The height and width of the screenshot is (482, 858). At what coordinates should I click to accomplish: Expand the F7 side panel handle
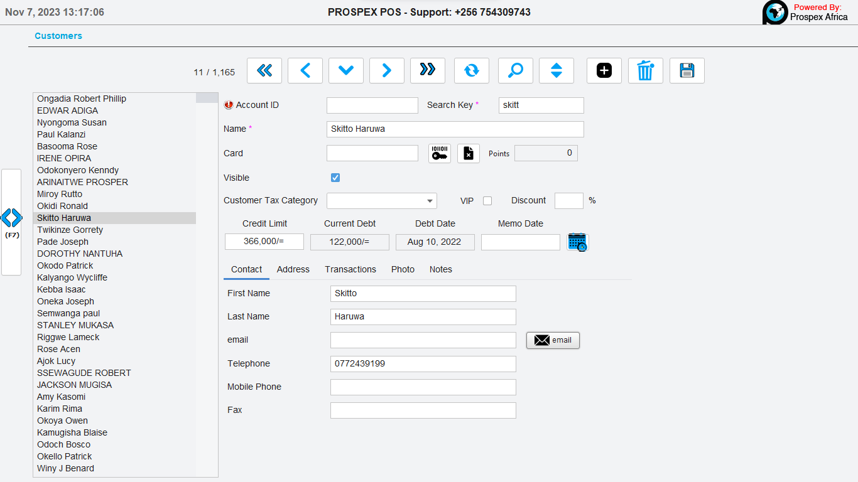pos(11,222)
